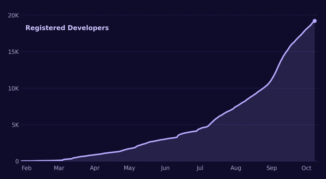This screenshot has height=179, width=326.
Task: Click the 'Jun' x-axis label
Action: point(165,168)
